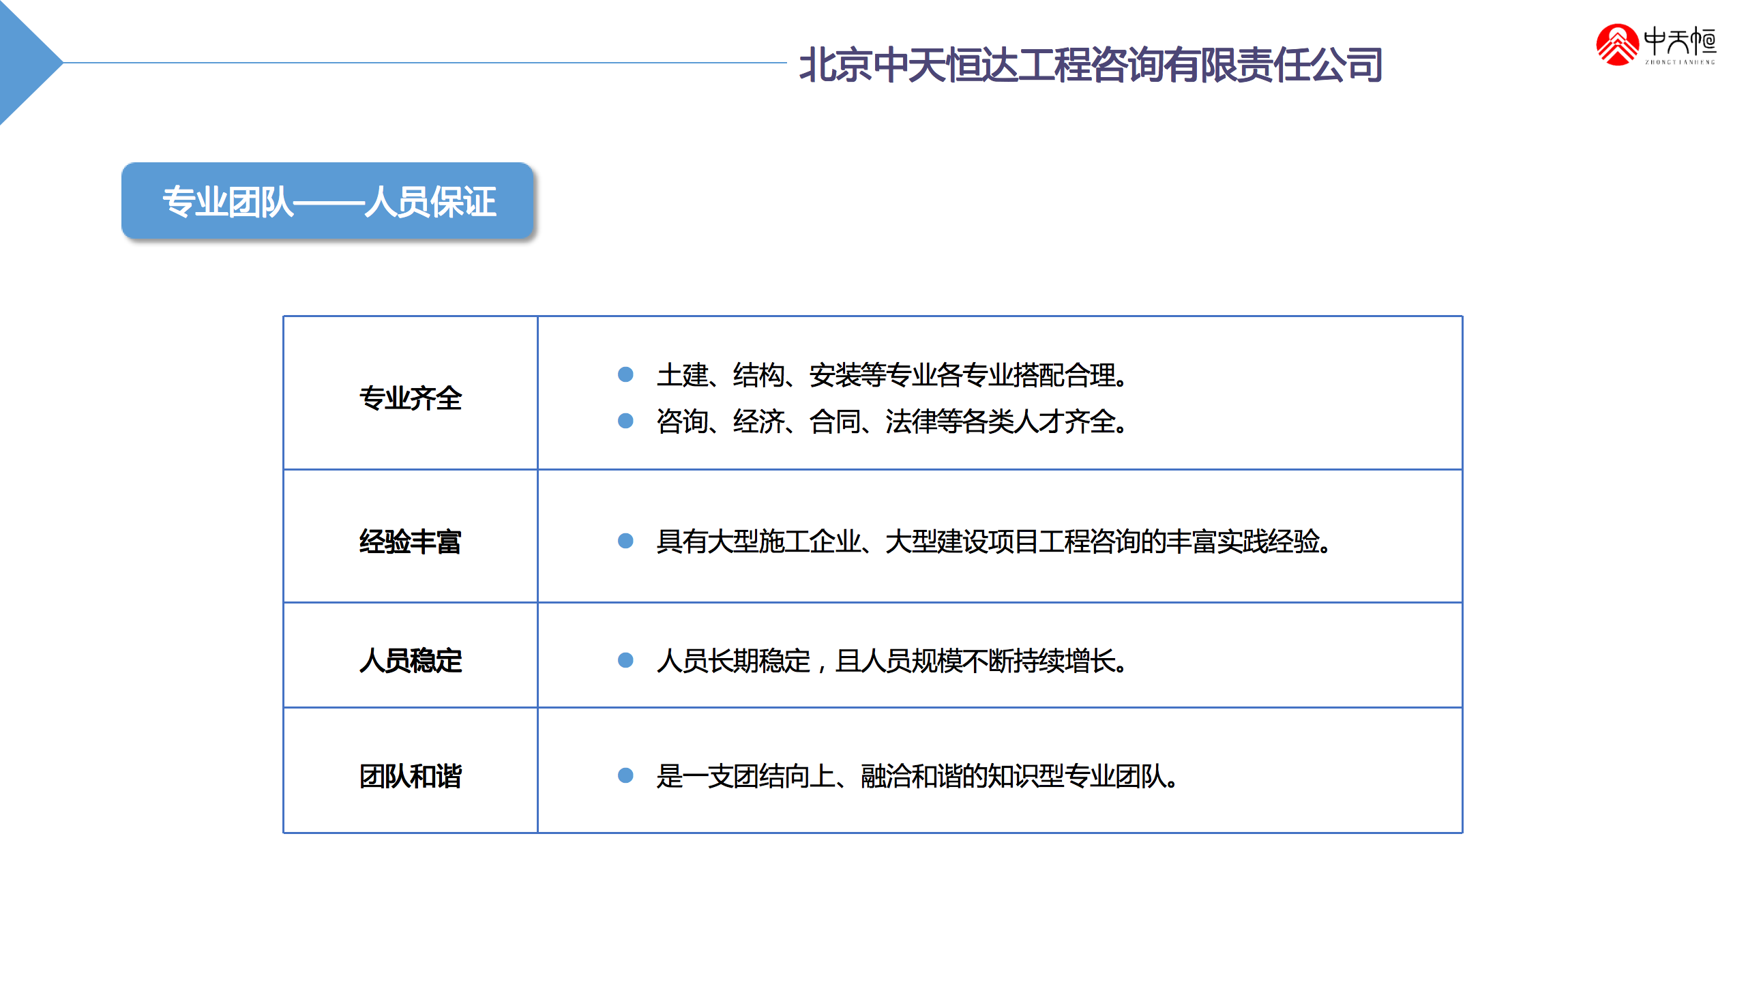
Task: Click the line 是一支团结向上、融洽和谐的知识型专业团队
Action: pyautogui.click(x=917, y=776)
